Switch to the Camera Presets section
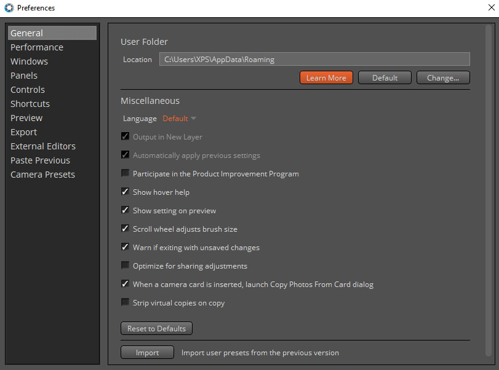The image size is (499, 370). tap(42, 174)
